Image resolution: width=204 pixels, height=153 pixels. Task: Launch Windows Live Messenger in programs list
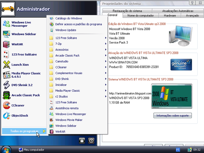tap(77, 114)
